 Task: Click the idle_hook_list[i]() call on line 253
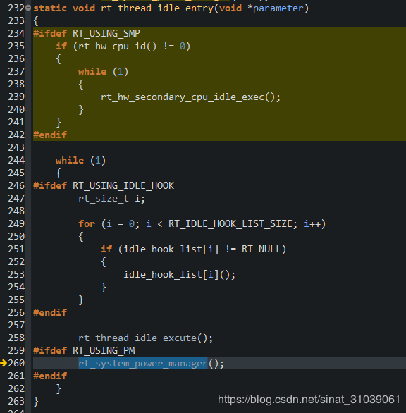pos(180,275)
